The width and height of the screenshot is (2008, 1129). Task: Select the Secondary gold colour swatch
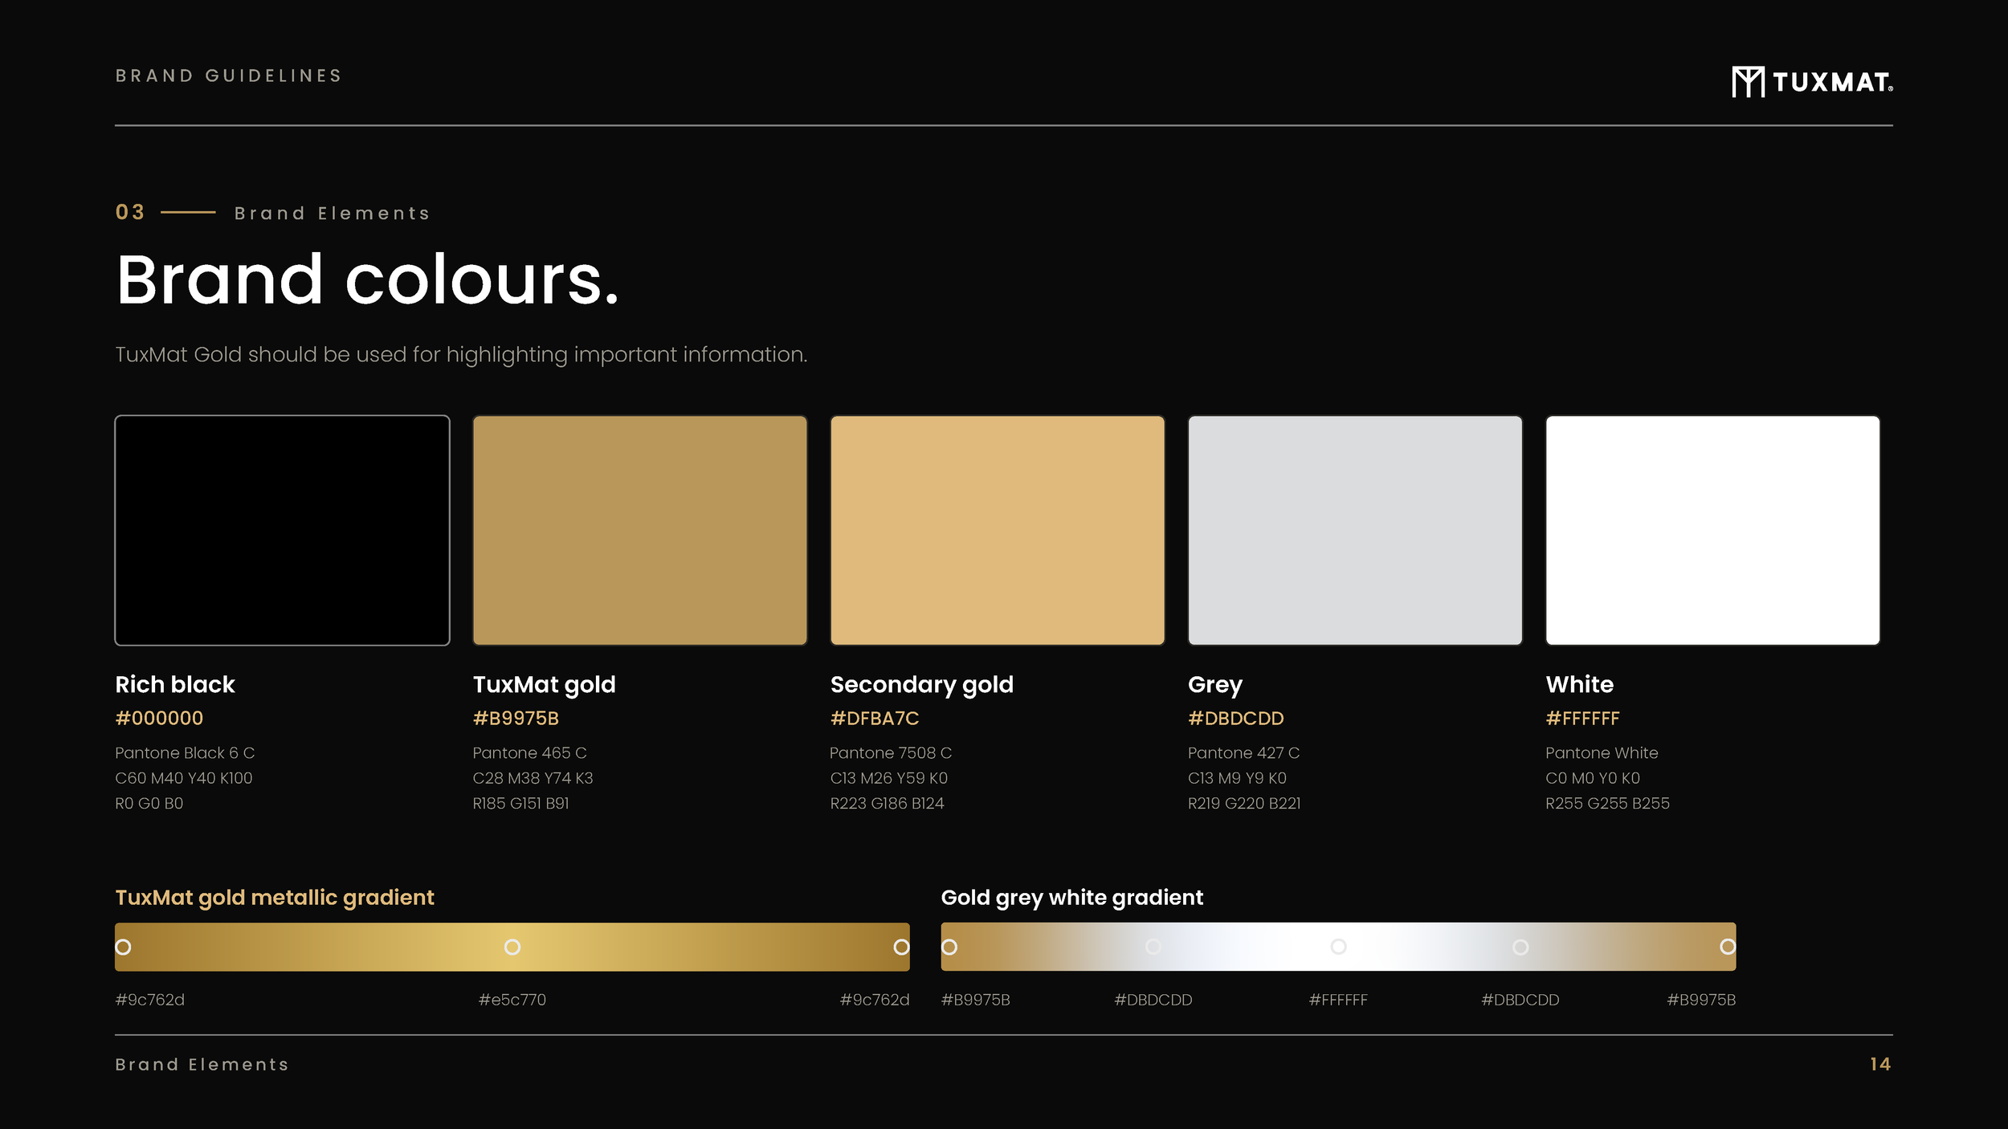(998, 530)
